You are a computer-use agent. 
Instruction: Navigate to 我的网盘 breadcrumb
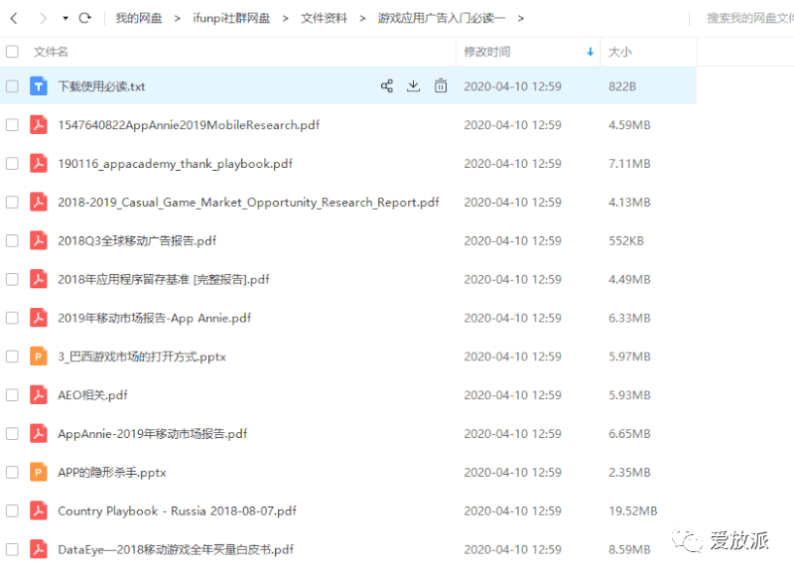tap(139, 18)
